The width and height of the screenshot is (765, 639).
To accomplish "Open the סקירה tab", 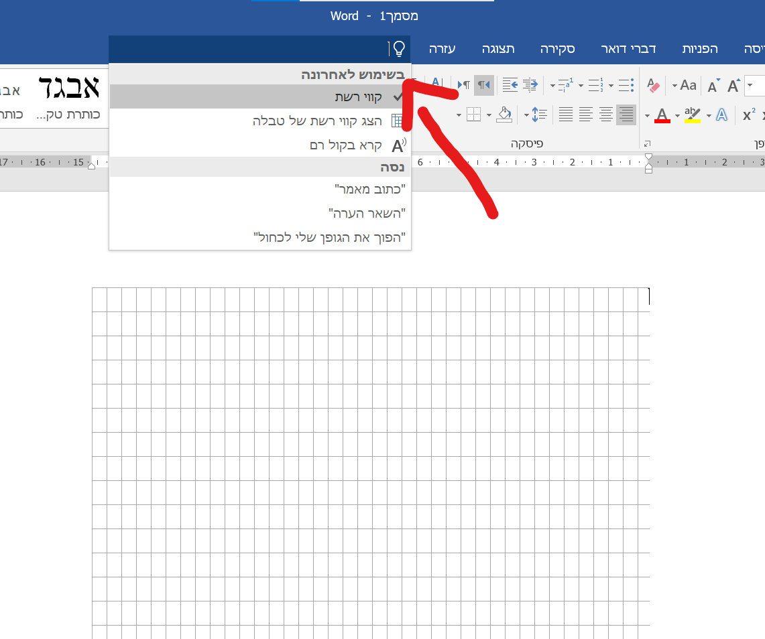I will coord(558,49).
